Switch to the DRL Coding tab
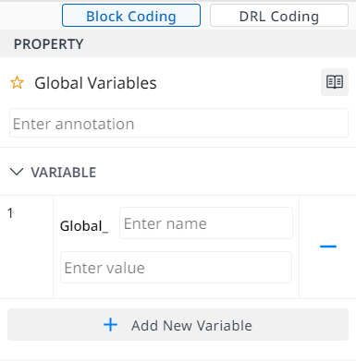 coord(279,16)
